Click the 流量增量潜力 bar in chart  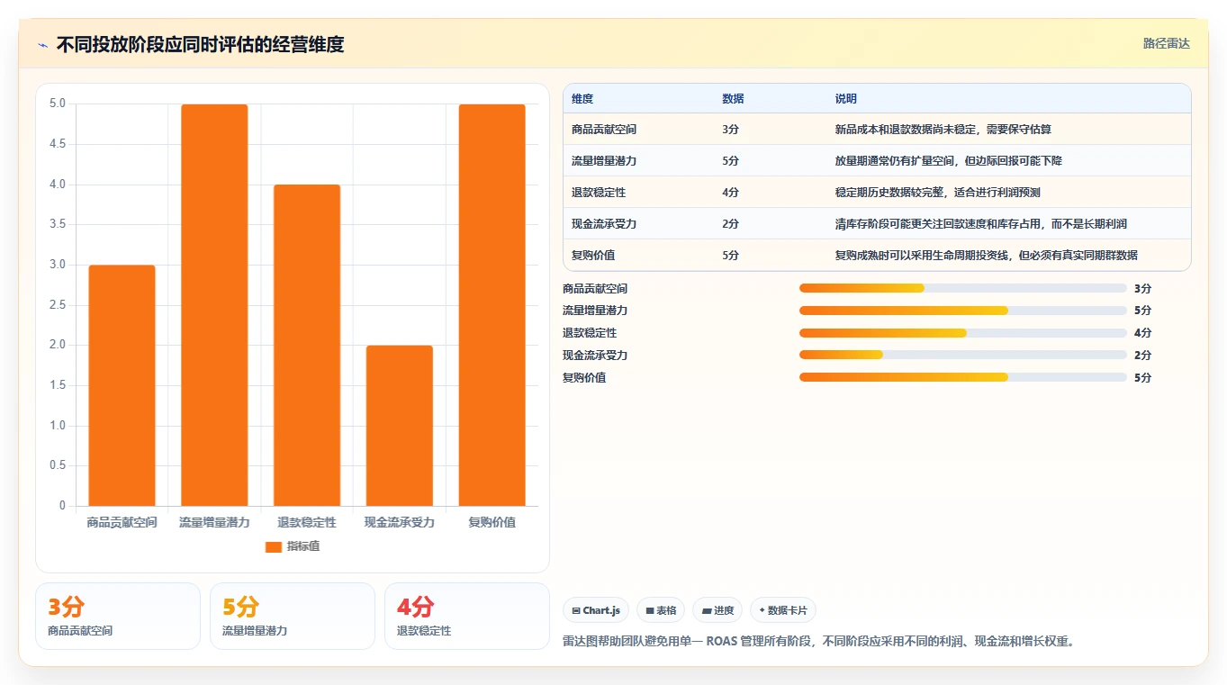214,305
